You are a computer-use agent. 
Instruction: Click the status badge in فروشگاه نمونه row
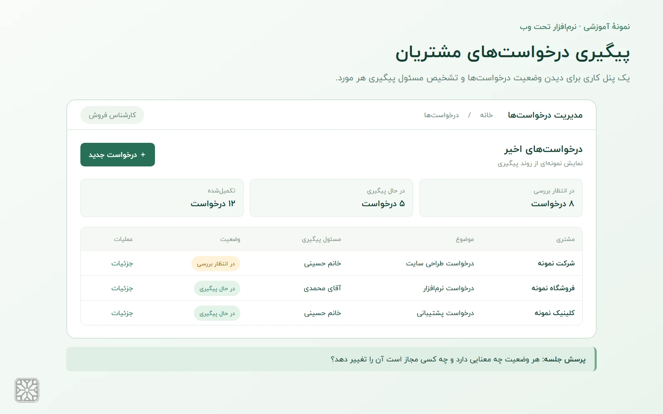[x=217, y=289]
